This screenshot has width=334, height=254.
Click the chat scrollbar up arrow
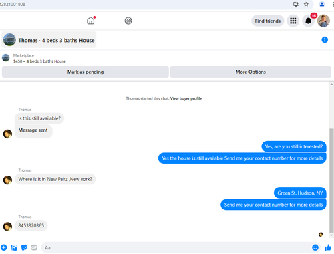coord(331,84)
